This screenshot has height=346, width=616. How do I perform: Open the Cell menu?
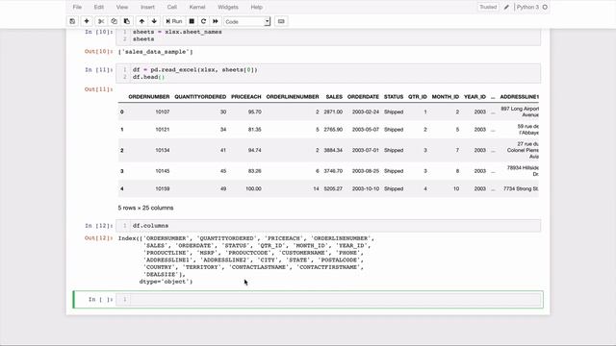click(172, 7)
